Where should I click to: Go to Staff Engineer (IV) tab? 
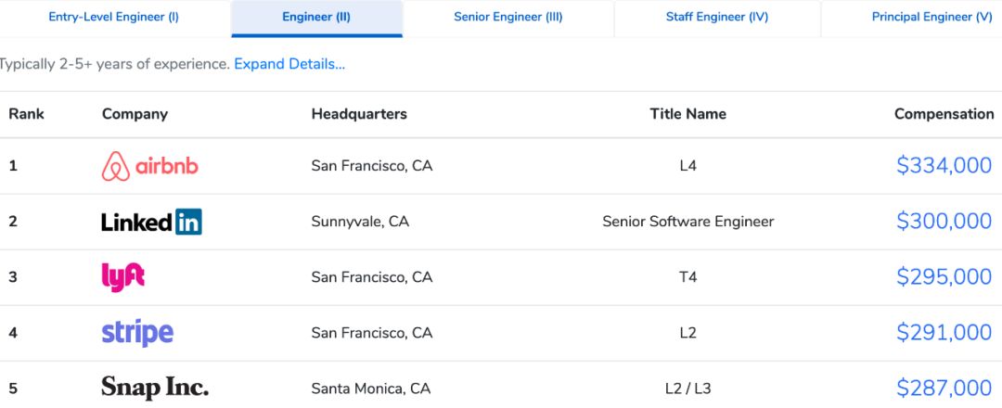[x=718, y=18]
